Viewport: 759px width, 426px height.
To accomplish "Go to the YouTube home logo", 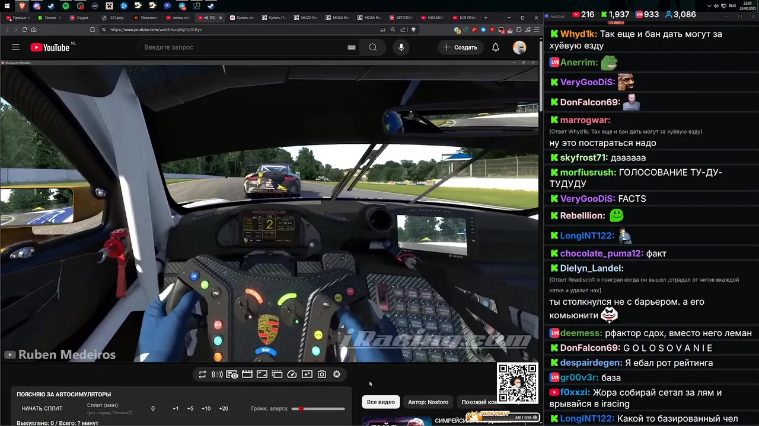I will (x=50, y=47).
